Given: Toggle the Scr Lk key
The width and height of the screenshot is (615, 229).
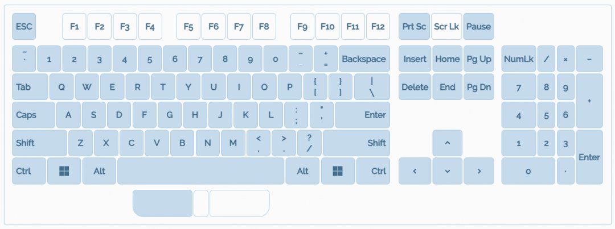Looking at the screenshot, I should (x=446, y=27).
